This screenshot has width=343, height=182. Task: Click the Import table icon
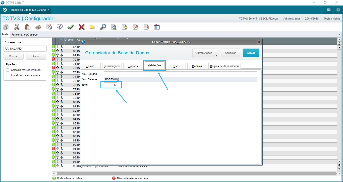[157, 27]
